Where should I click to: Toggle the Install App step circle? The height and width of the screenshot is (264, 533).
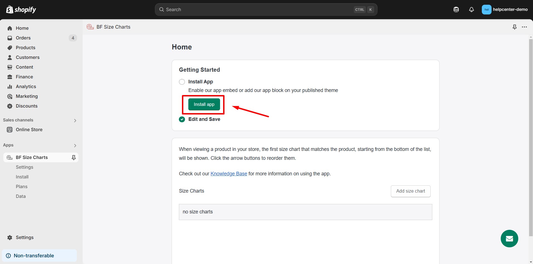pyautogui.click(x=182, y=82)
